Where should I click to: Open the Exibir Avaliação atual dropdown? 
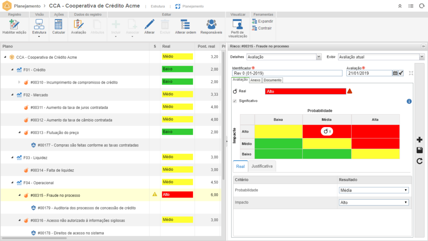click(x=381, y=57)
